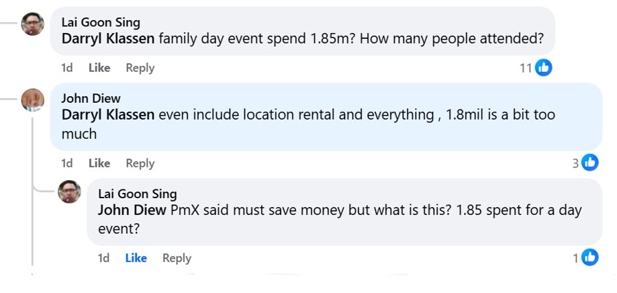617x293 pixels.
Task: Open reactions via thumbs-up icon beside count 3
Action: [589, 162]
